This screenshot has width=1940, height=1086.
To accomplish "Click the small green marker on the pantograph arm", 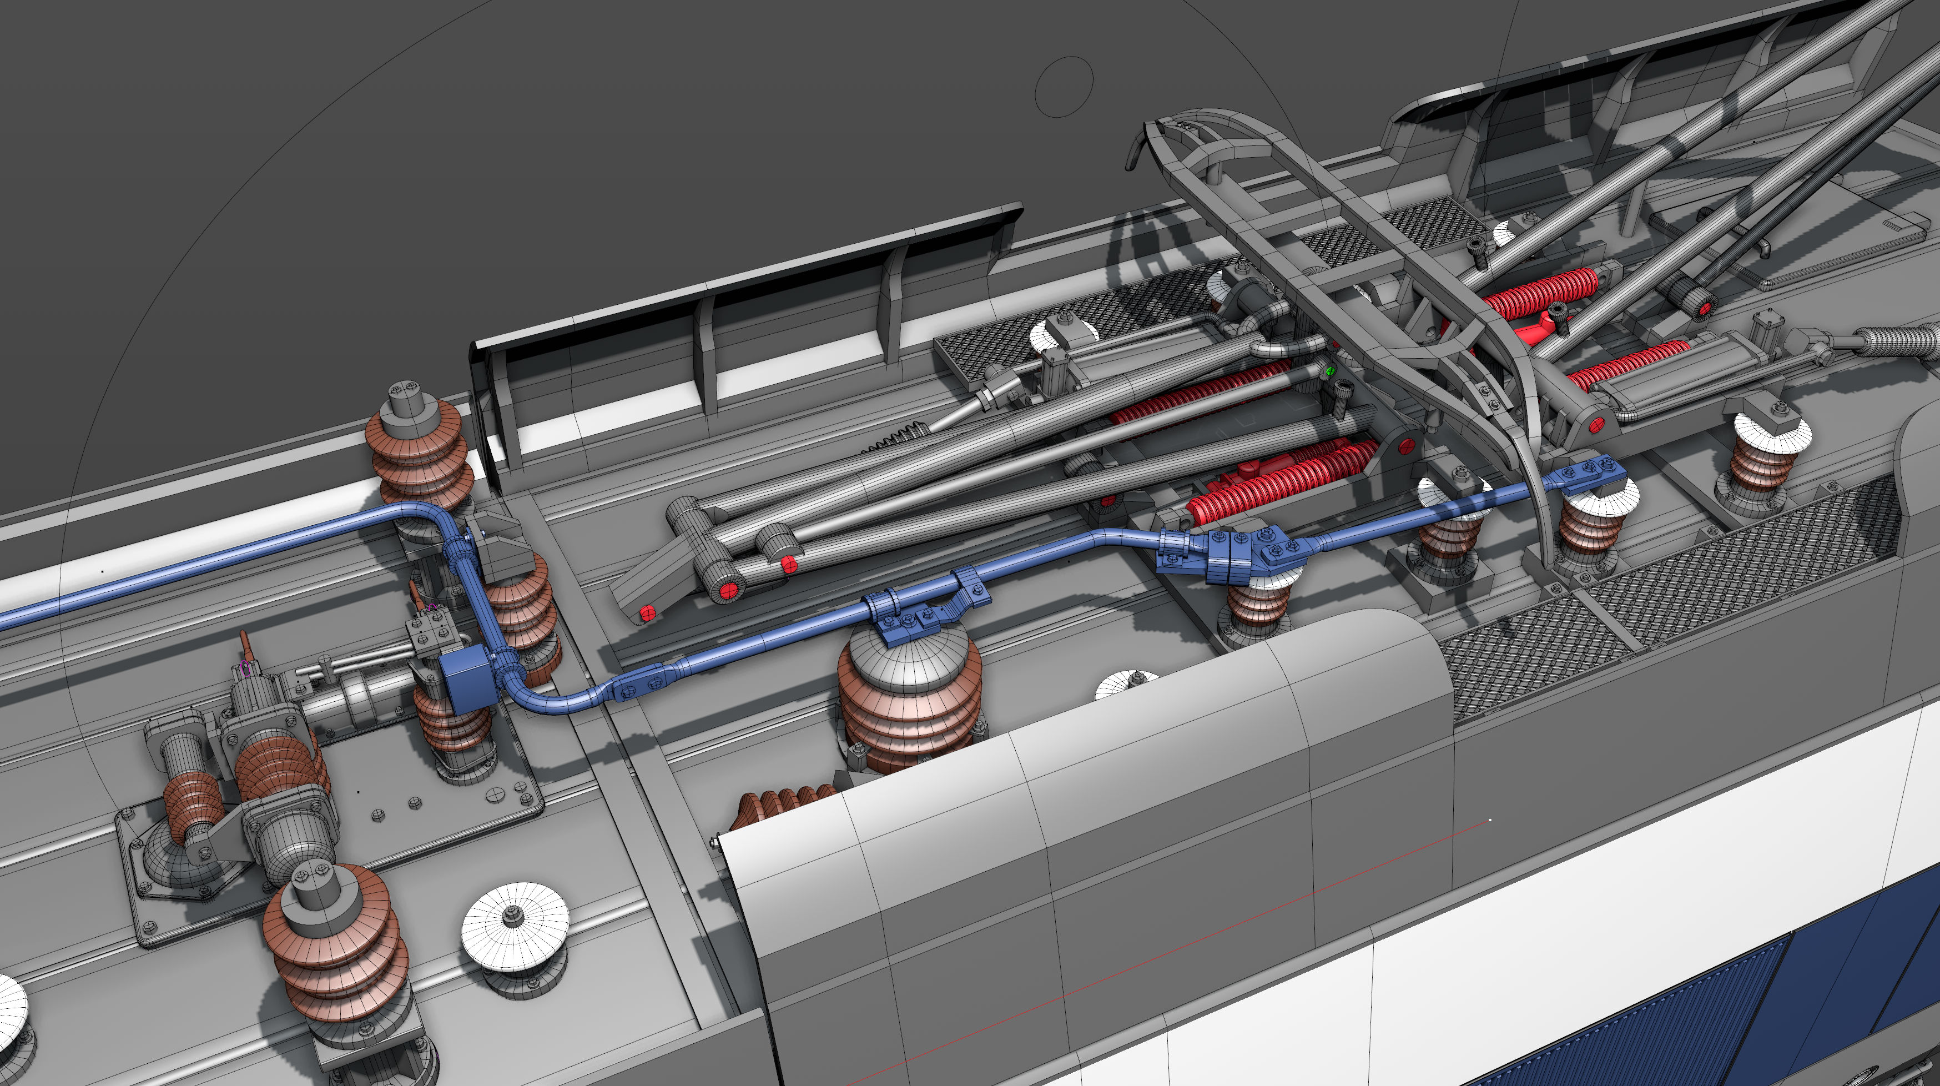I will (x=1330, y=371).
